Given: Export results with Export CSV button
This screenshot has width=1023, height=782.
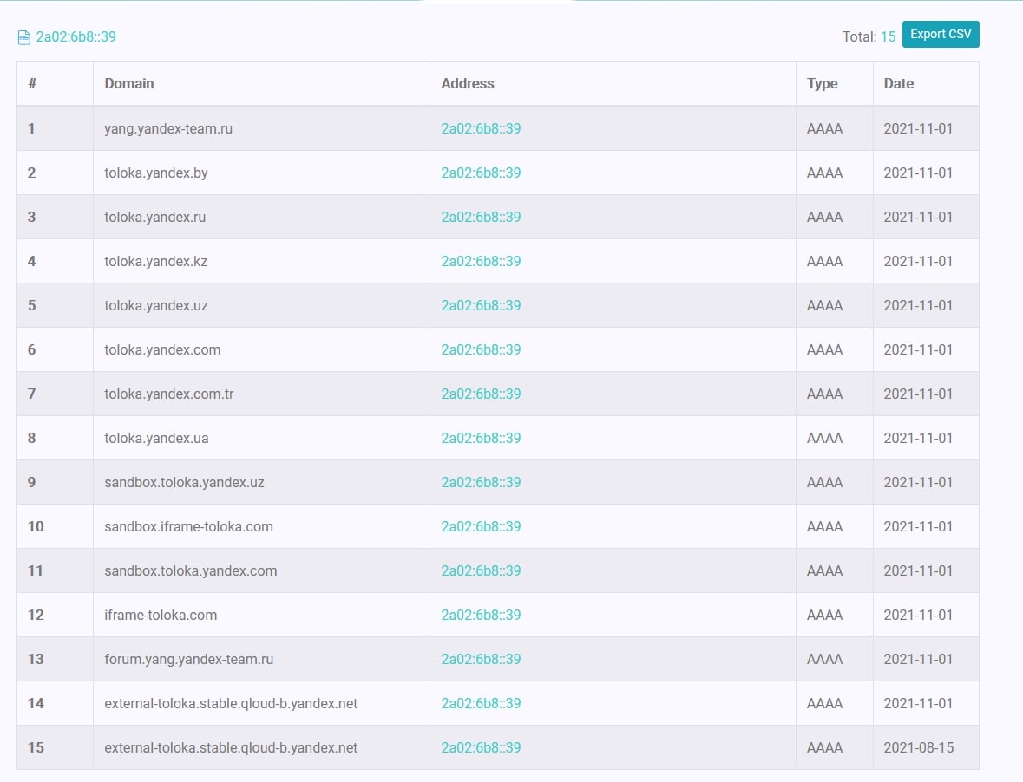Looking at the screenshot, I should 941,35.
